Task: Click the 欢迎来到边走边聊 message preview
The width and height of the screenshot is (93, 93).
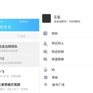Action: click(9, 51)
